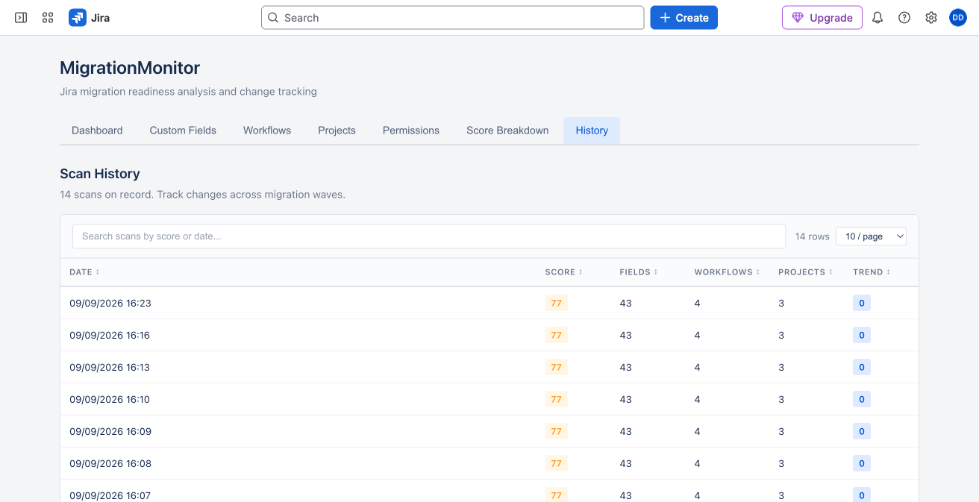Switch to the Custom Fields tab
Viewport: 979px width, 502px height.
pos(183,131)
